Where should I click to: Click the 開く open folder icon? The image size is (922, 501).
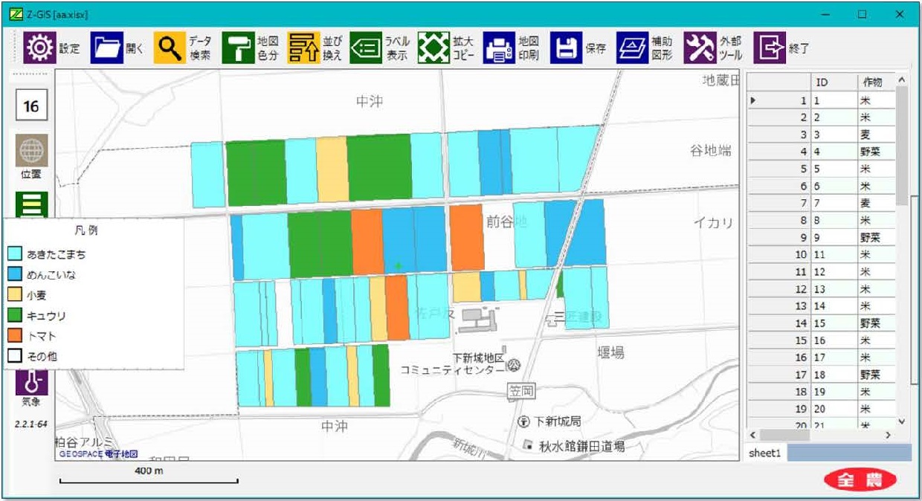(106, 48)
